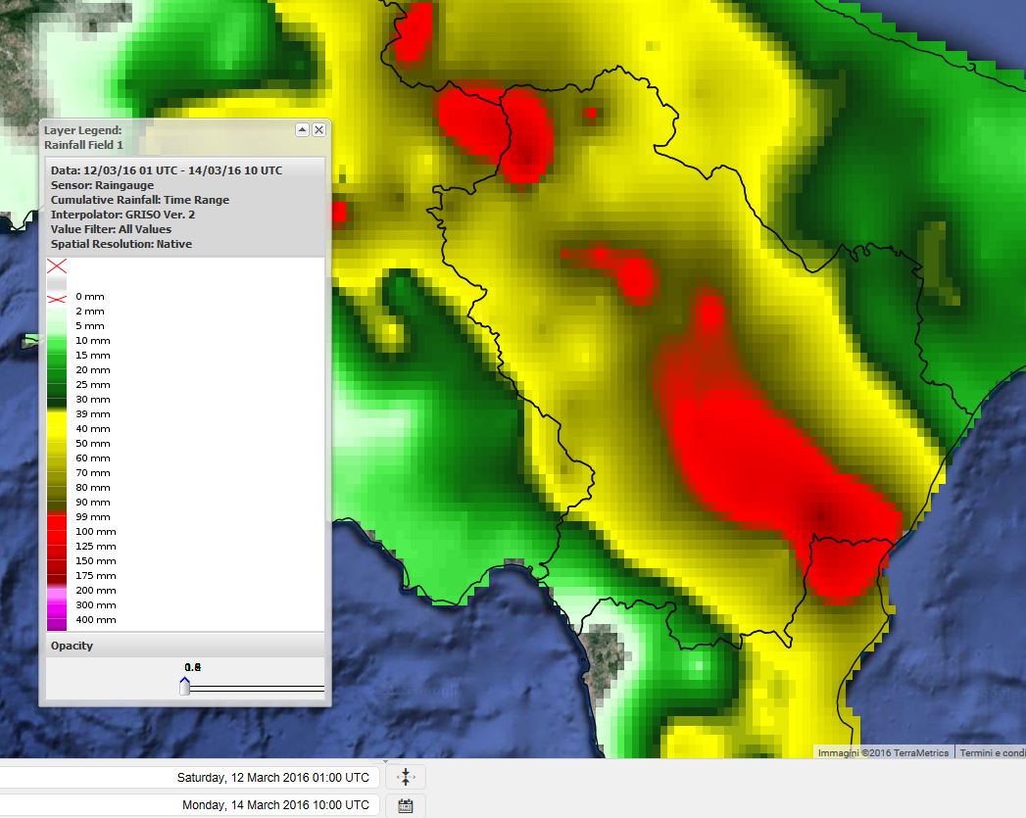Click the 'Interpolator: GRISO Ver. 2' text

tap(123, 215)
